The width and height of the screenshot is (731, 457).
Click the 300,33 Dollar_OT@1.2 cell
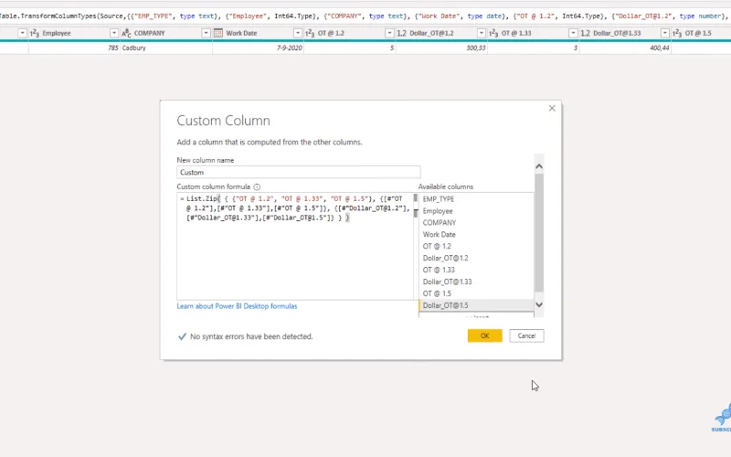[441, 48]
